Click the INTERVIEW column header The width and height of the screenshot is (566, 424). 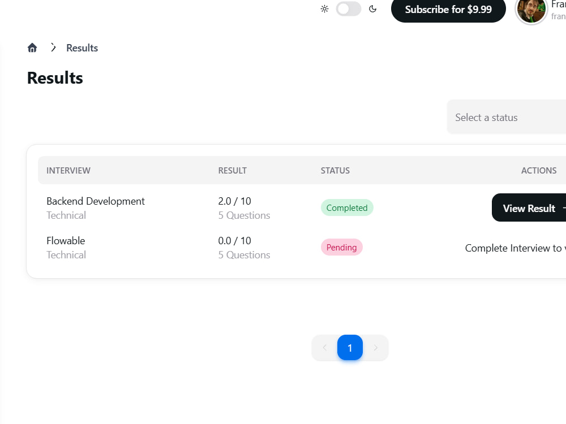coord(68,171)
